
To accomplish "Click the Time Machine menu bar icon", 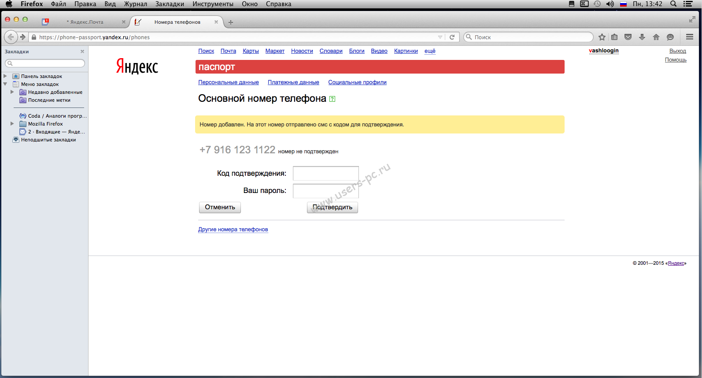I will tap(597, 4).
